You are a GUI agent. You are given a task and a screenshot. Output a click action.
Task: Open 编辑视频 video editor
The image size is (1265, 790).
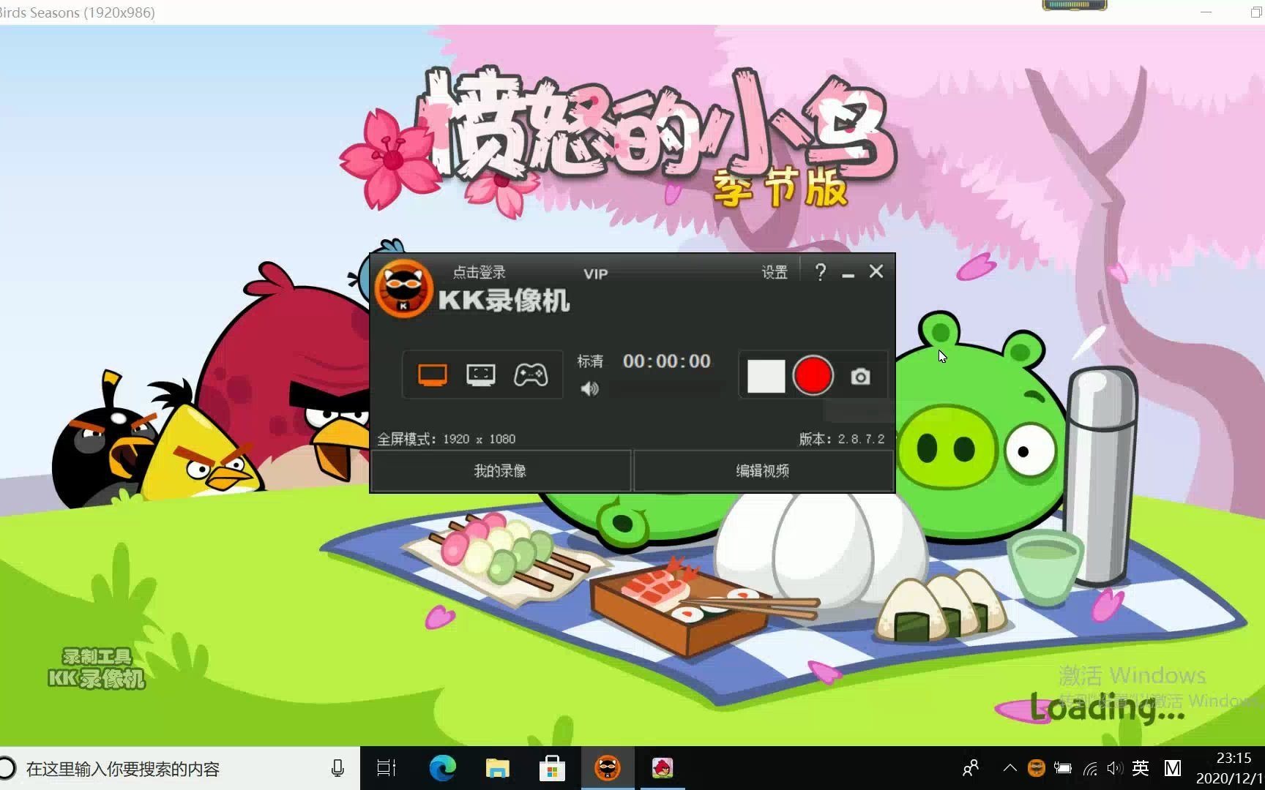[x=763, y=471]
